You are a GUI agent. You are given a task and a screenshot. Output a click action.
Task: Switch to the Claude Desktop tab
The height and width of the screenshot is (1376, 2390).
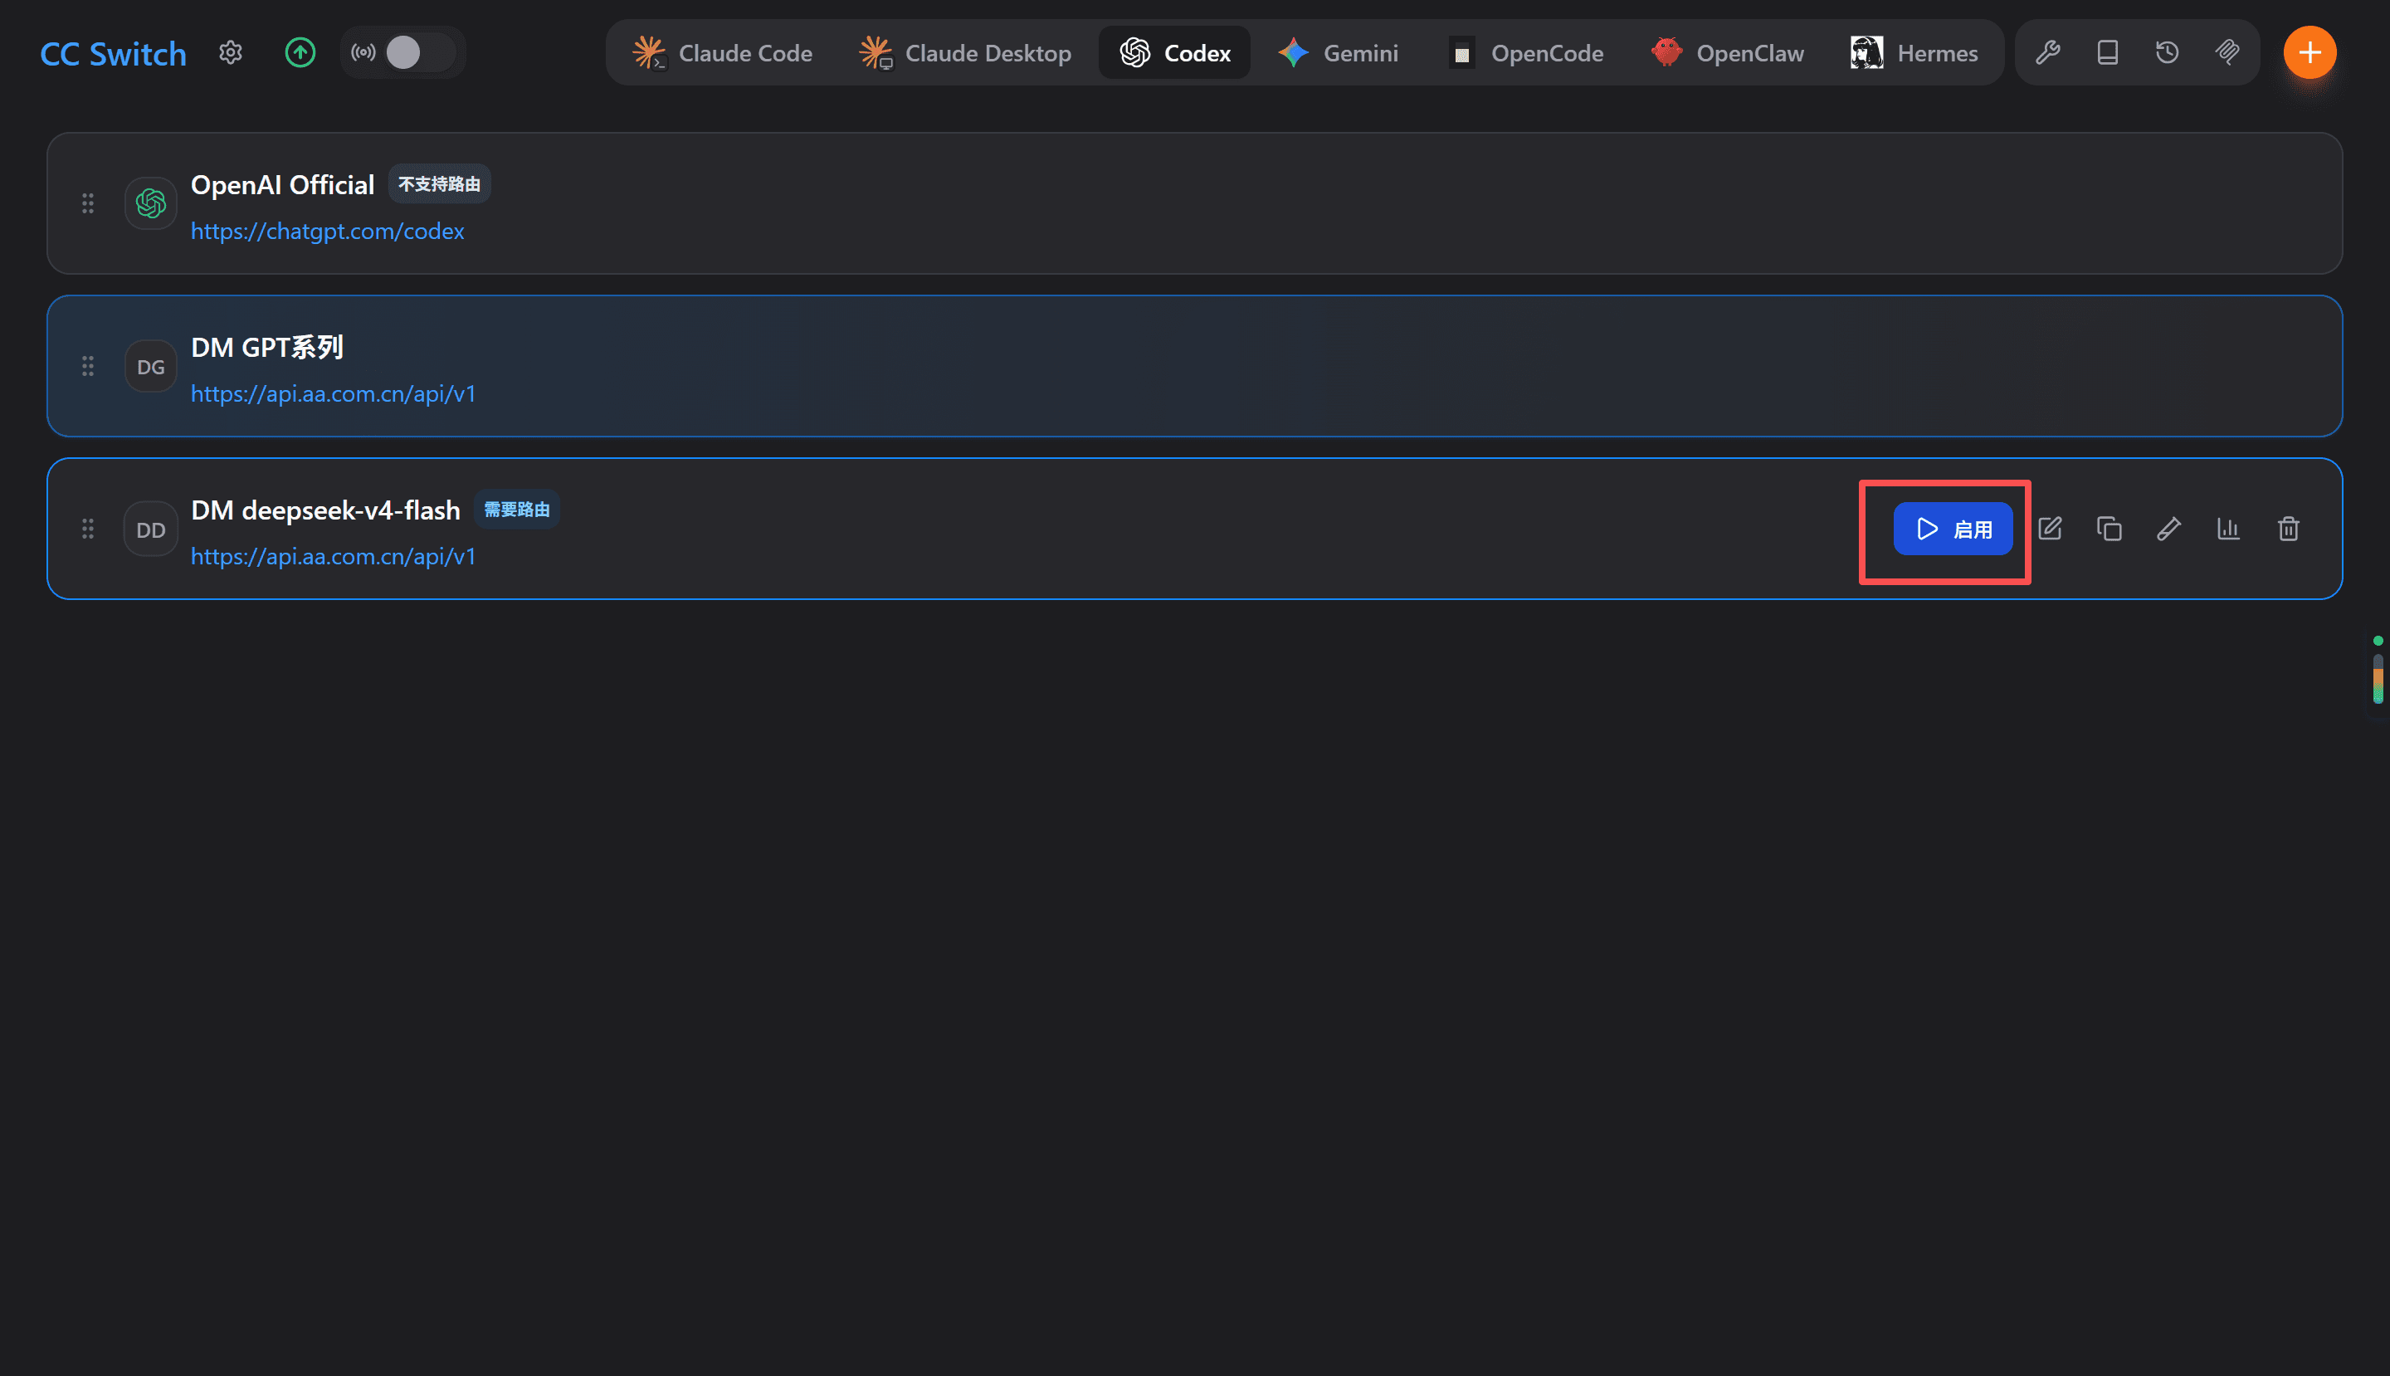[x=965, y=53]
